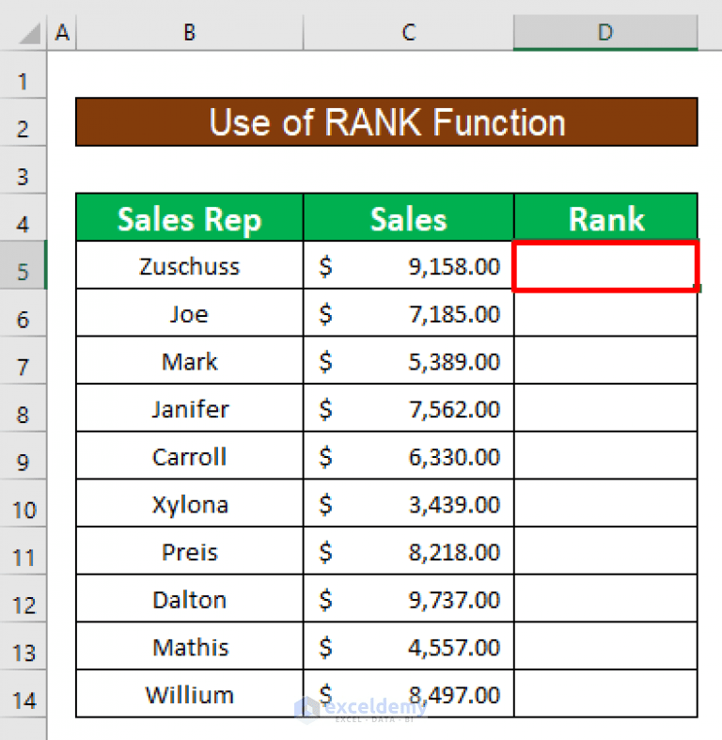Select row 4 header
This screenshot has height=740, width=722.
(24, 217)
